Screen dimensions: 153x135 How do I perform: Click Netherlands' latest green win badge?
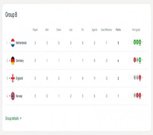tap(140, 42)
